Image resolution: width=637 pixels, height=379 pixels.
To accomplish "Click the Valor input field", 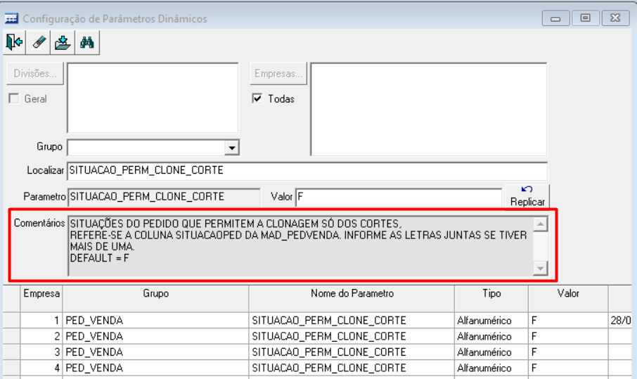I will [x=399, y=197].
